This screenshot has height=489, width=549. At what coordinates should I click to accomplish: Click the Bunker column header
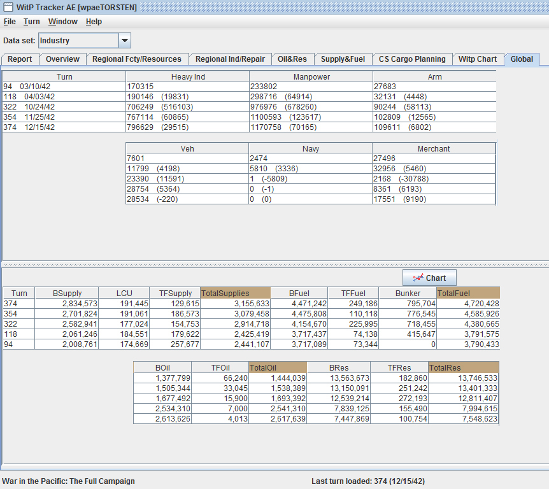click(408, 294)
